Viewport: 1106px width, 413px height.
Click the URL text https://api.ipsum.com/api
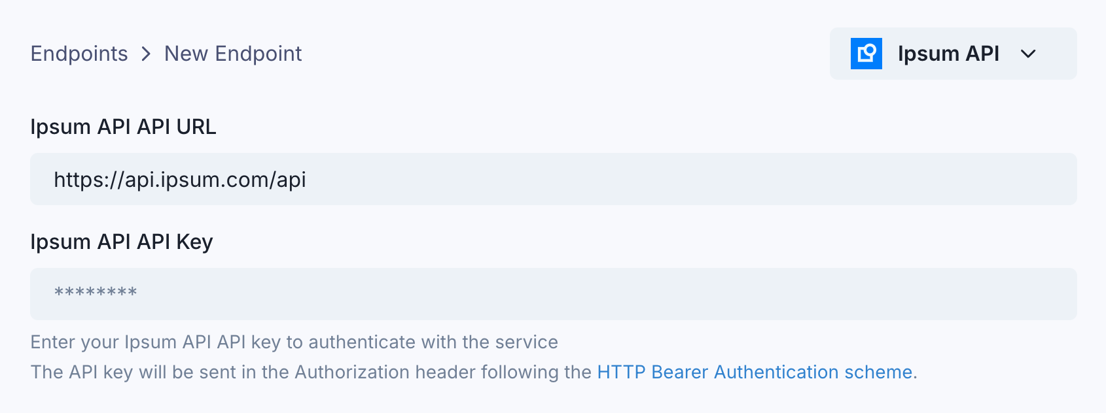pyautogui.click(x=181, y=180)
